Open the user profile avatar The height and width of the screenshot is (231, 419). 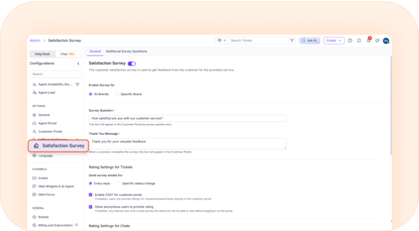coord(386,41)
